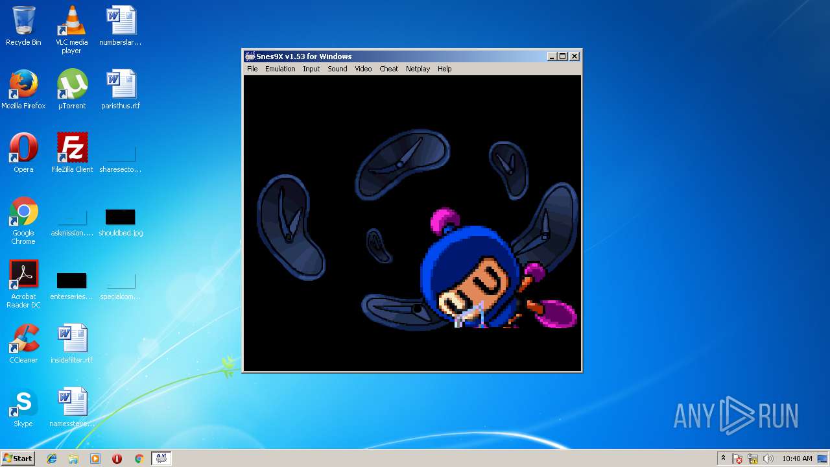
Task: Select the Opera desktop shortcut
Action: pyautogui.click(x=23, y=153)
